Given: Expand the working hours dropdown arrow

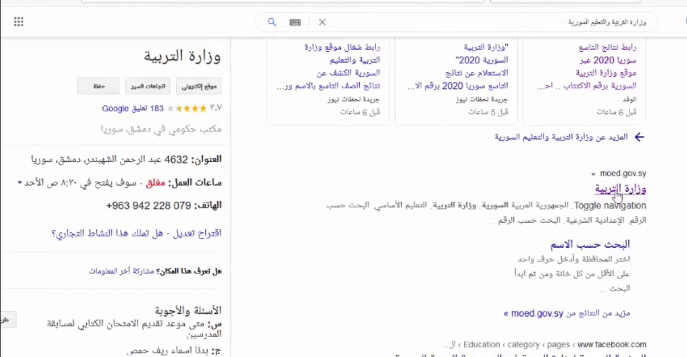Looking at the screenshot, I should [20, 183].
